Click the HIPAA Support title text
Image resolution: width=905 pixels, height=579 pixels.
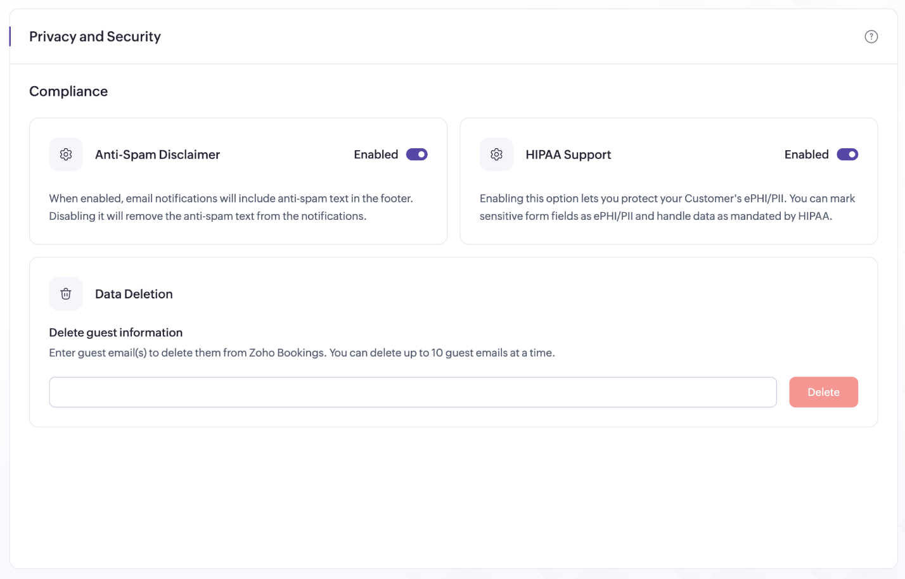[568, 155]
